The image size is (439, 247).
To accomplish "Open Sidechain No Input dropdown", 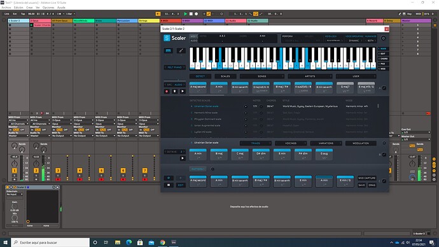I will pos(15,194).
